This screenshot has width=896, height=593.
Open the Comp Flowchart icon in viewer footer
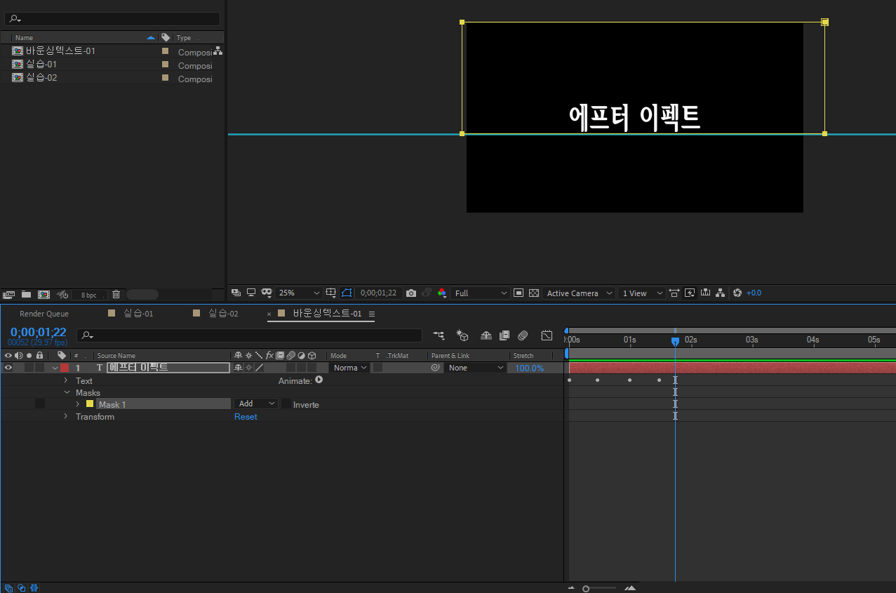click(721, 293)
